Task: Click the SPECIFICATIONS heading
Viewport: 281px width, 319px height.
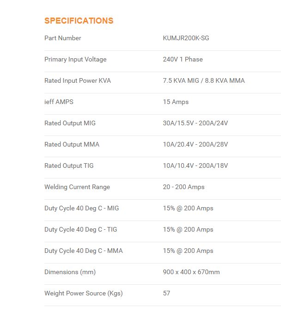Action: [79, 21]
